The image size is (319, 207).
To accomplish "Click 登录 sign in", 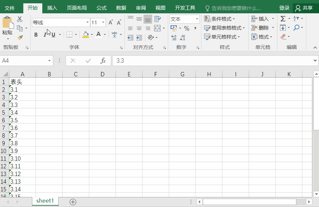I will click(x=284, y=8).
